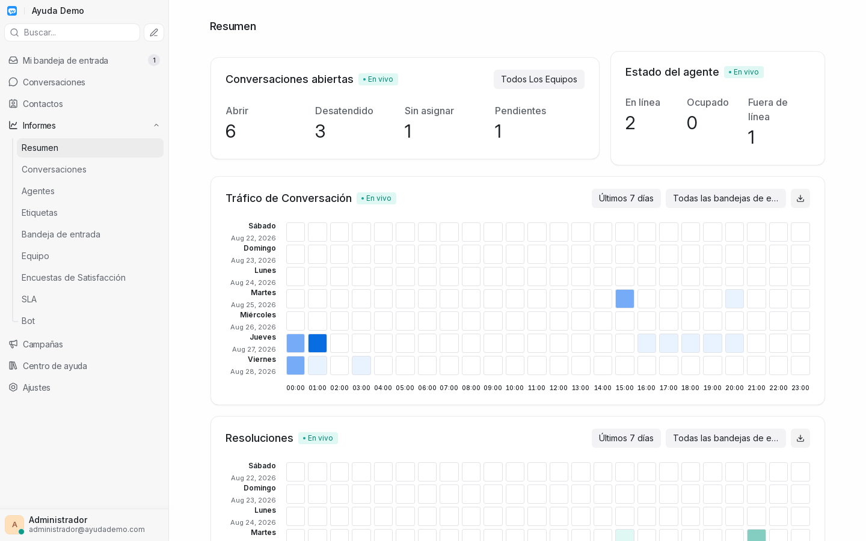Click the Sin asignar count of 1

(408, 131)
